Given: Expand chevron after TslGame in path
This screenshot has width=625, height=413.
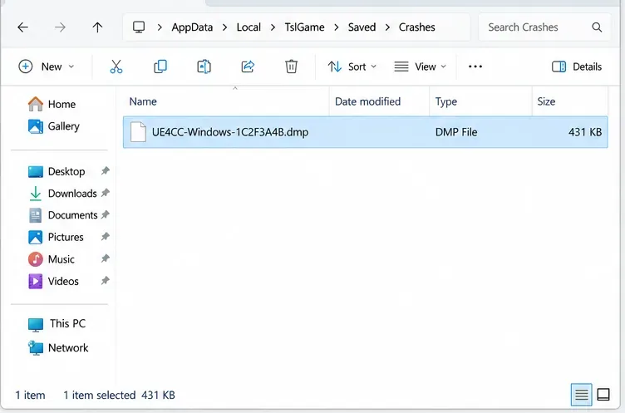Looking at the screenshot, I should pos(337,27).
